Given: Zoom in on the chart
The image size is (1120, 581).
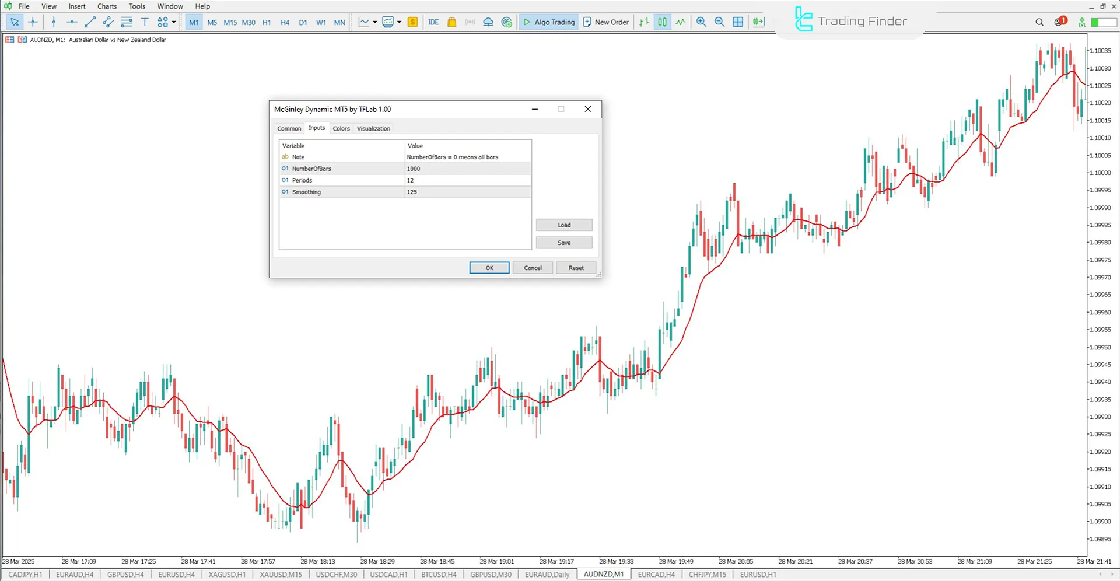Looking at the screenshot, I should [701, 22].
